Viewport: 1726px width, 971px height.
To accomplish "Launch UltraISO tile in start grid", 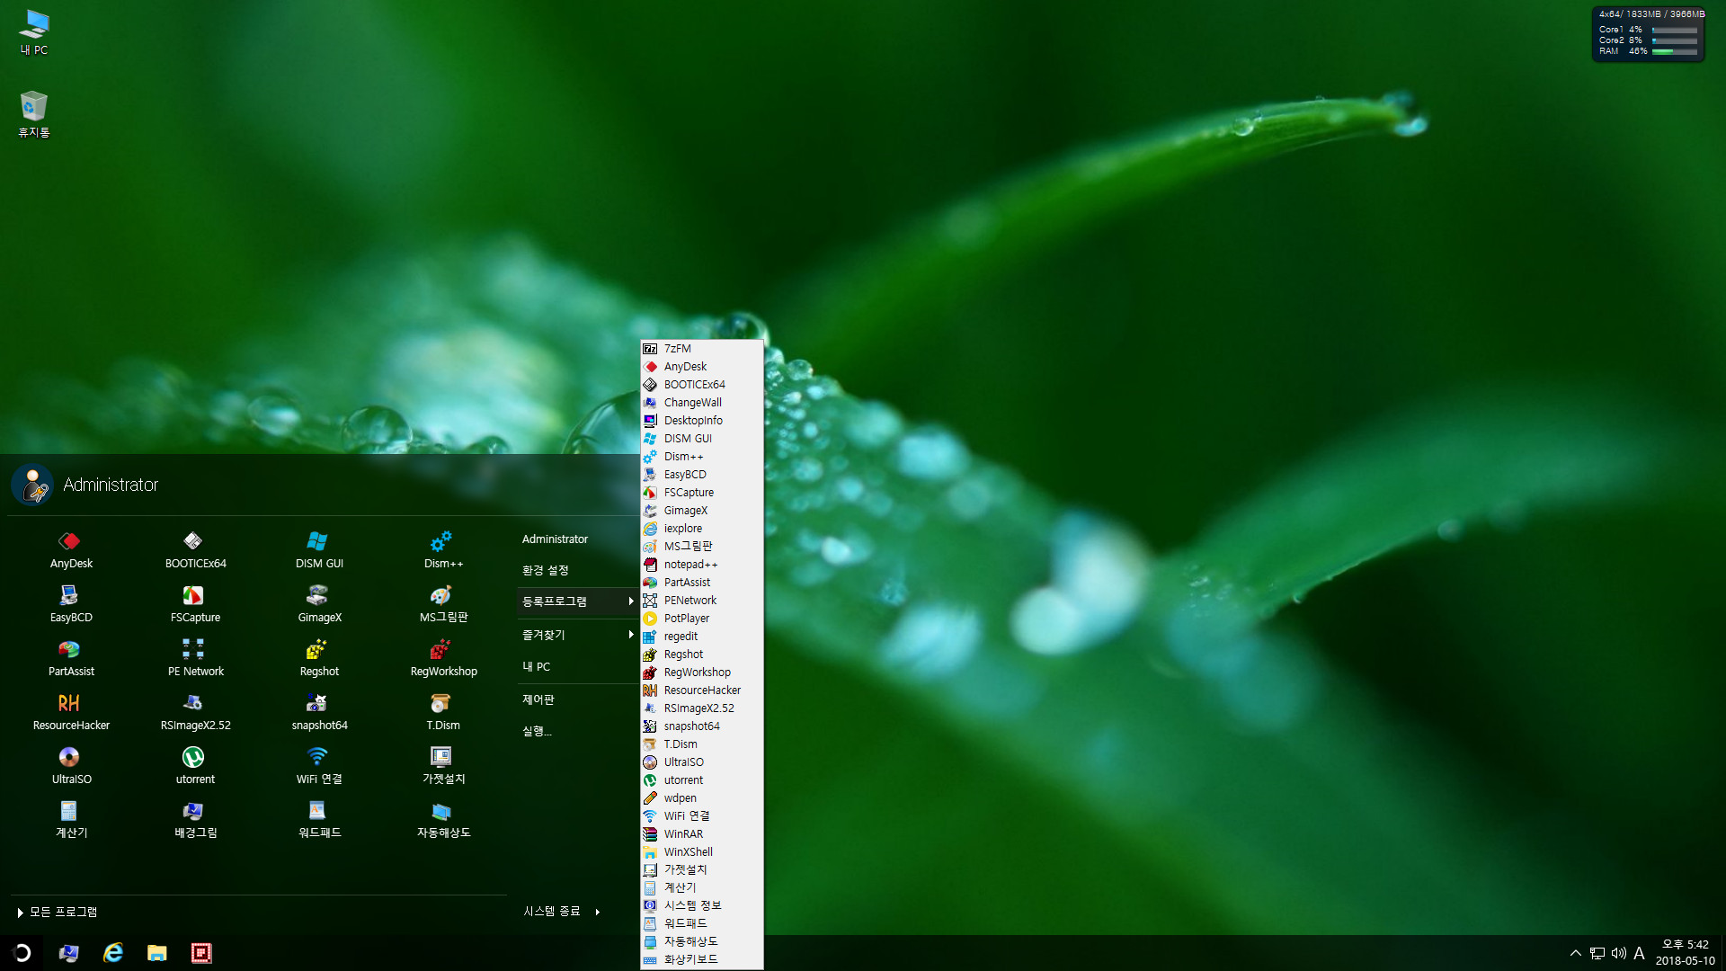I will [71, 766].
